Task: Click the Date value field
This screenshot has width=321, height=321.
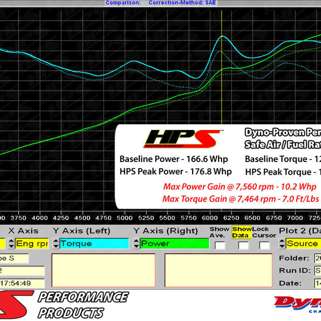Action: point(318,283)
